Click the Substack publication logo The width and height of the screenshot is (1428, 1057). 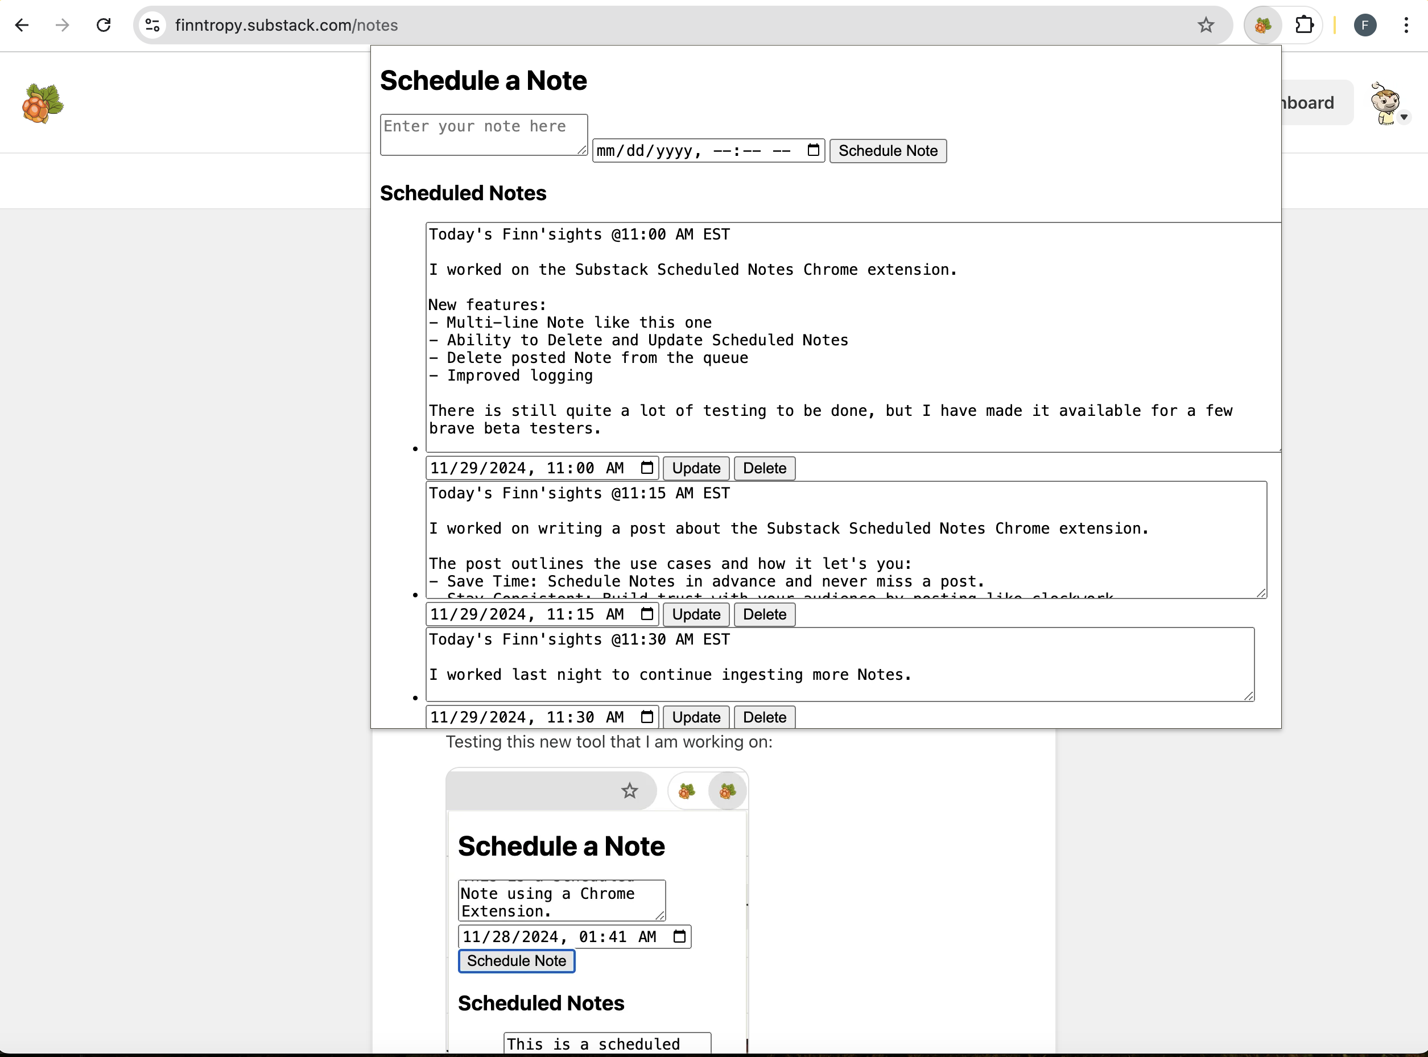pyautogui.click(x=41, y=102)
